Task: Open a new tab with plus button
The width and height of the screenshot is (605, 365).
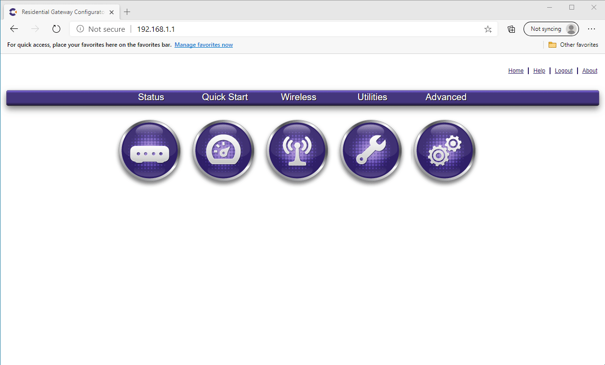Action: pyautogui.click(x=127, y=12)
